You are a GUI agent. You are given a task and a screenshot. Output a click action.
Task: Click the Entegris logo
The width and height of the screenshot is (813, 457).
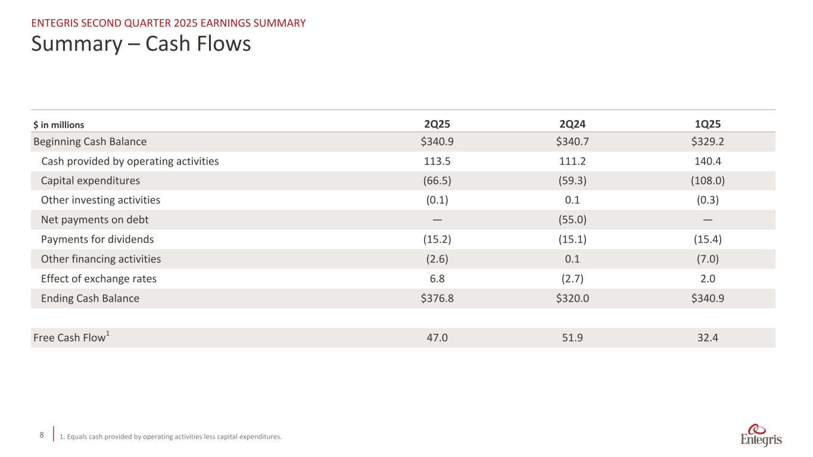click(761, 436)
